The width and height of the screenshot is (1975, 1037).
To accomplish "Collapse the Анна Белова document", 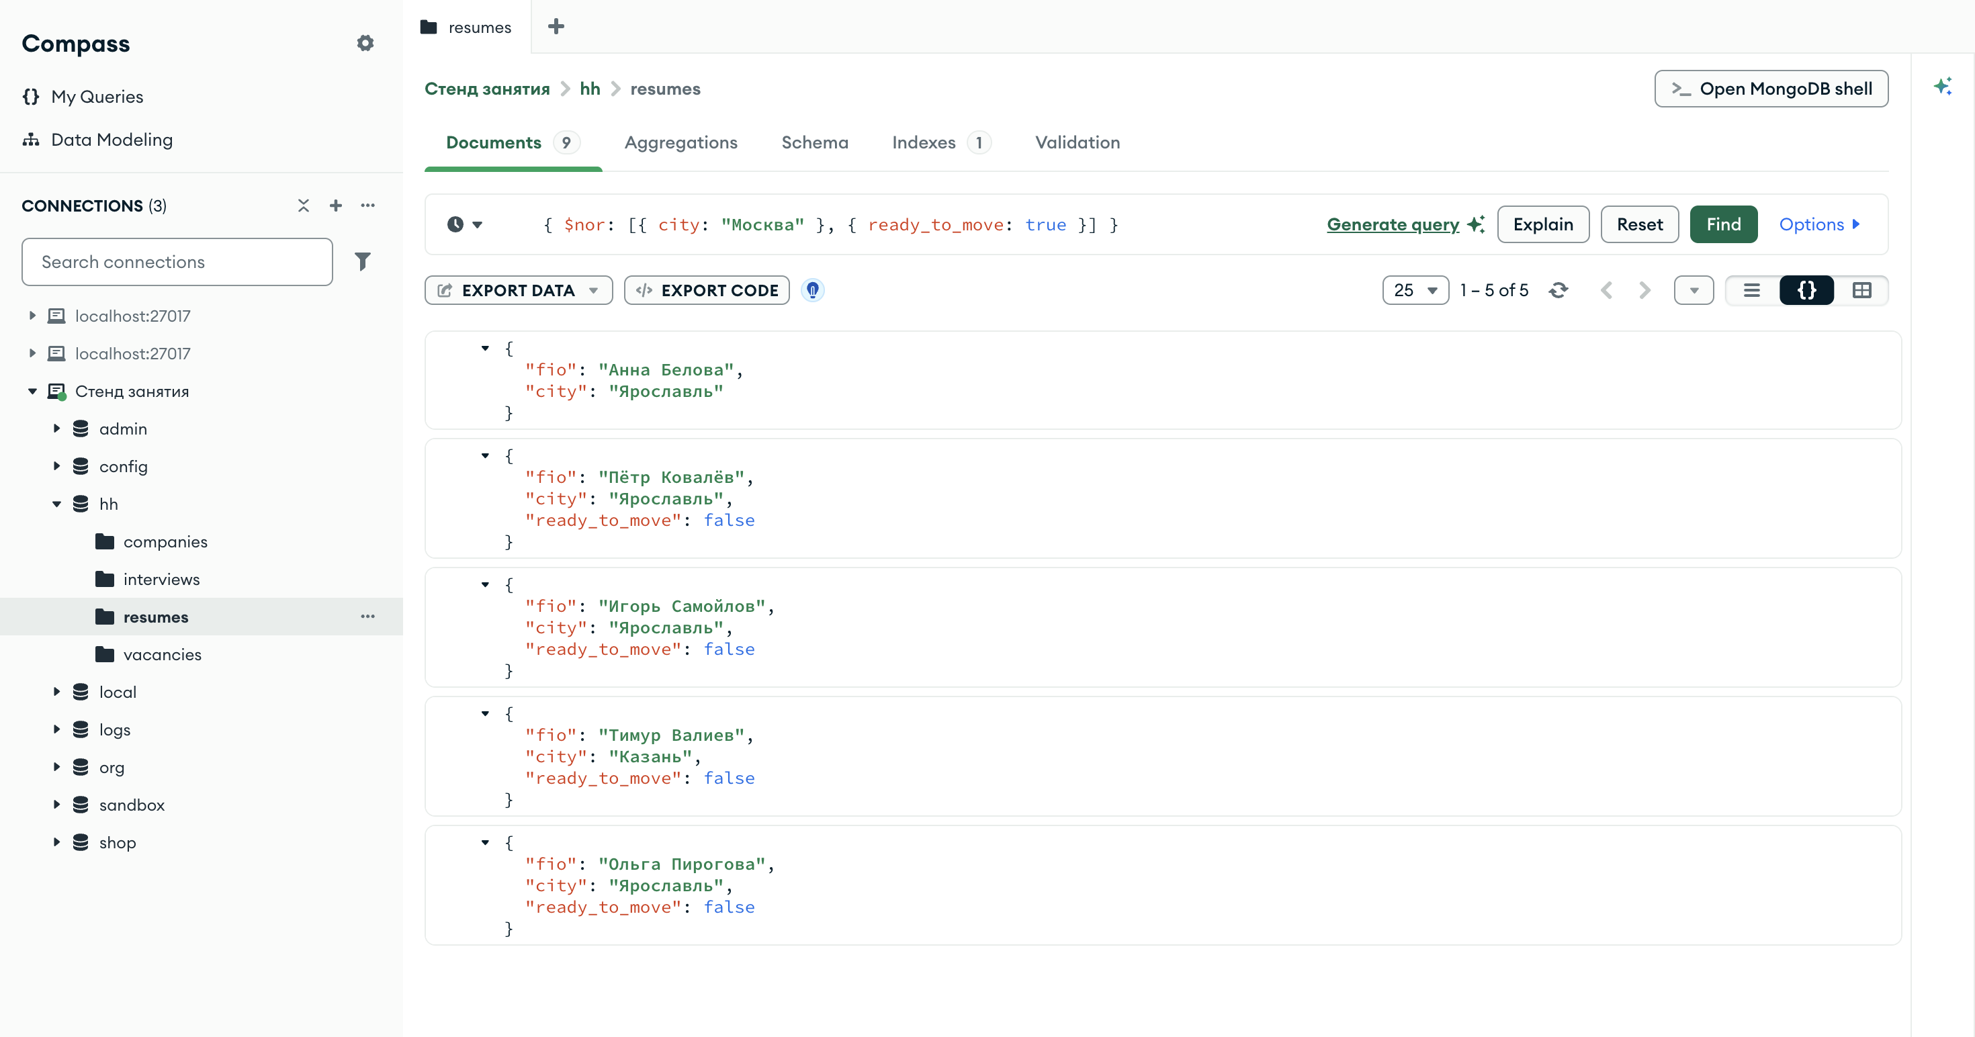I will point(484,348).
